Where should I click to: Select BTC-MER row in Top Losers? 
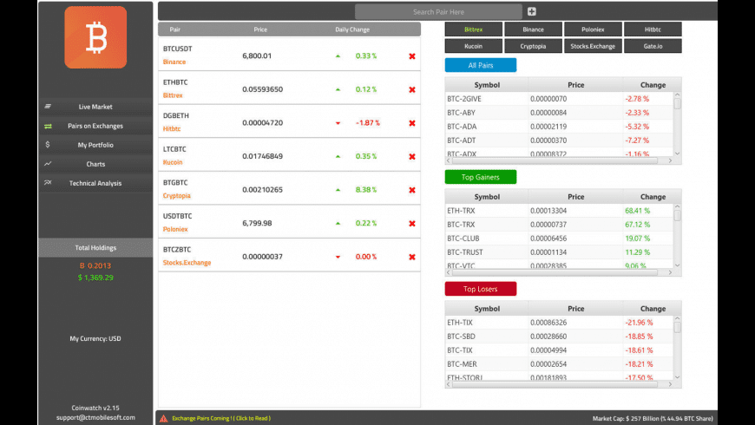(559, 364)
